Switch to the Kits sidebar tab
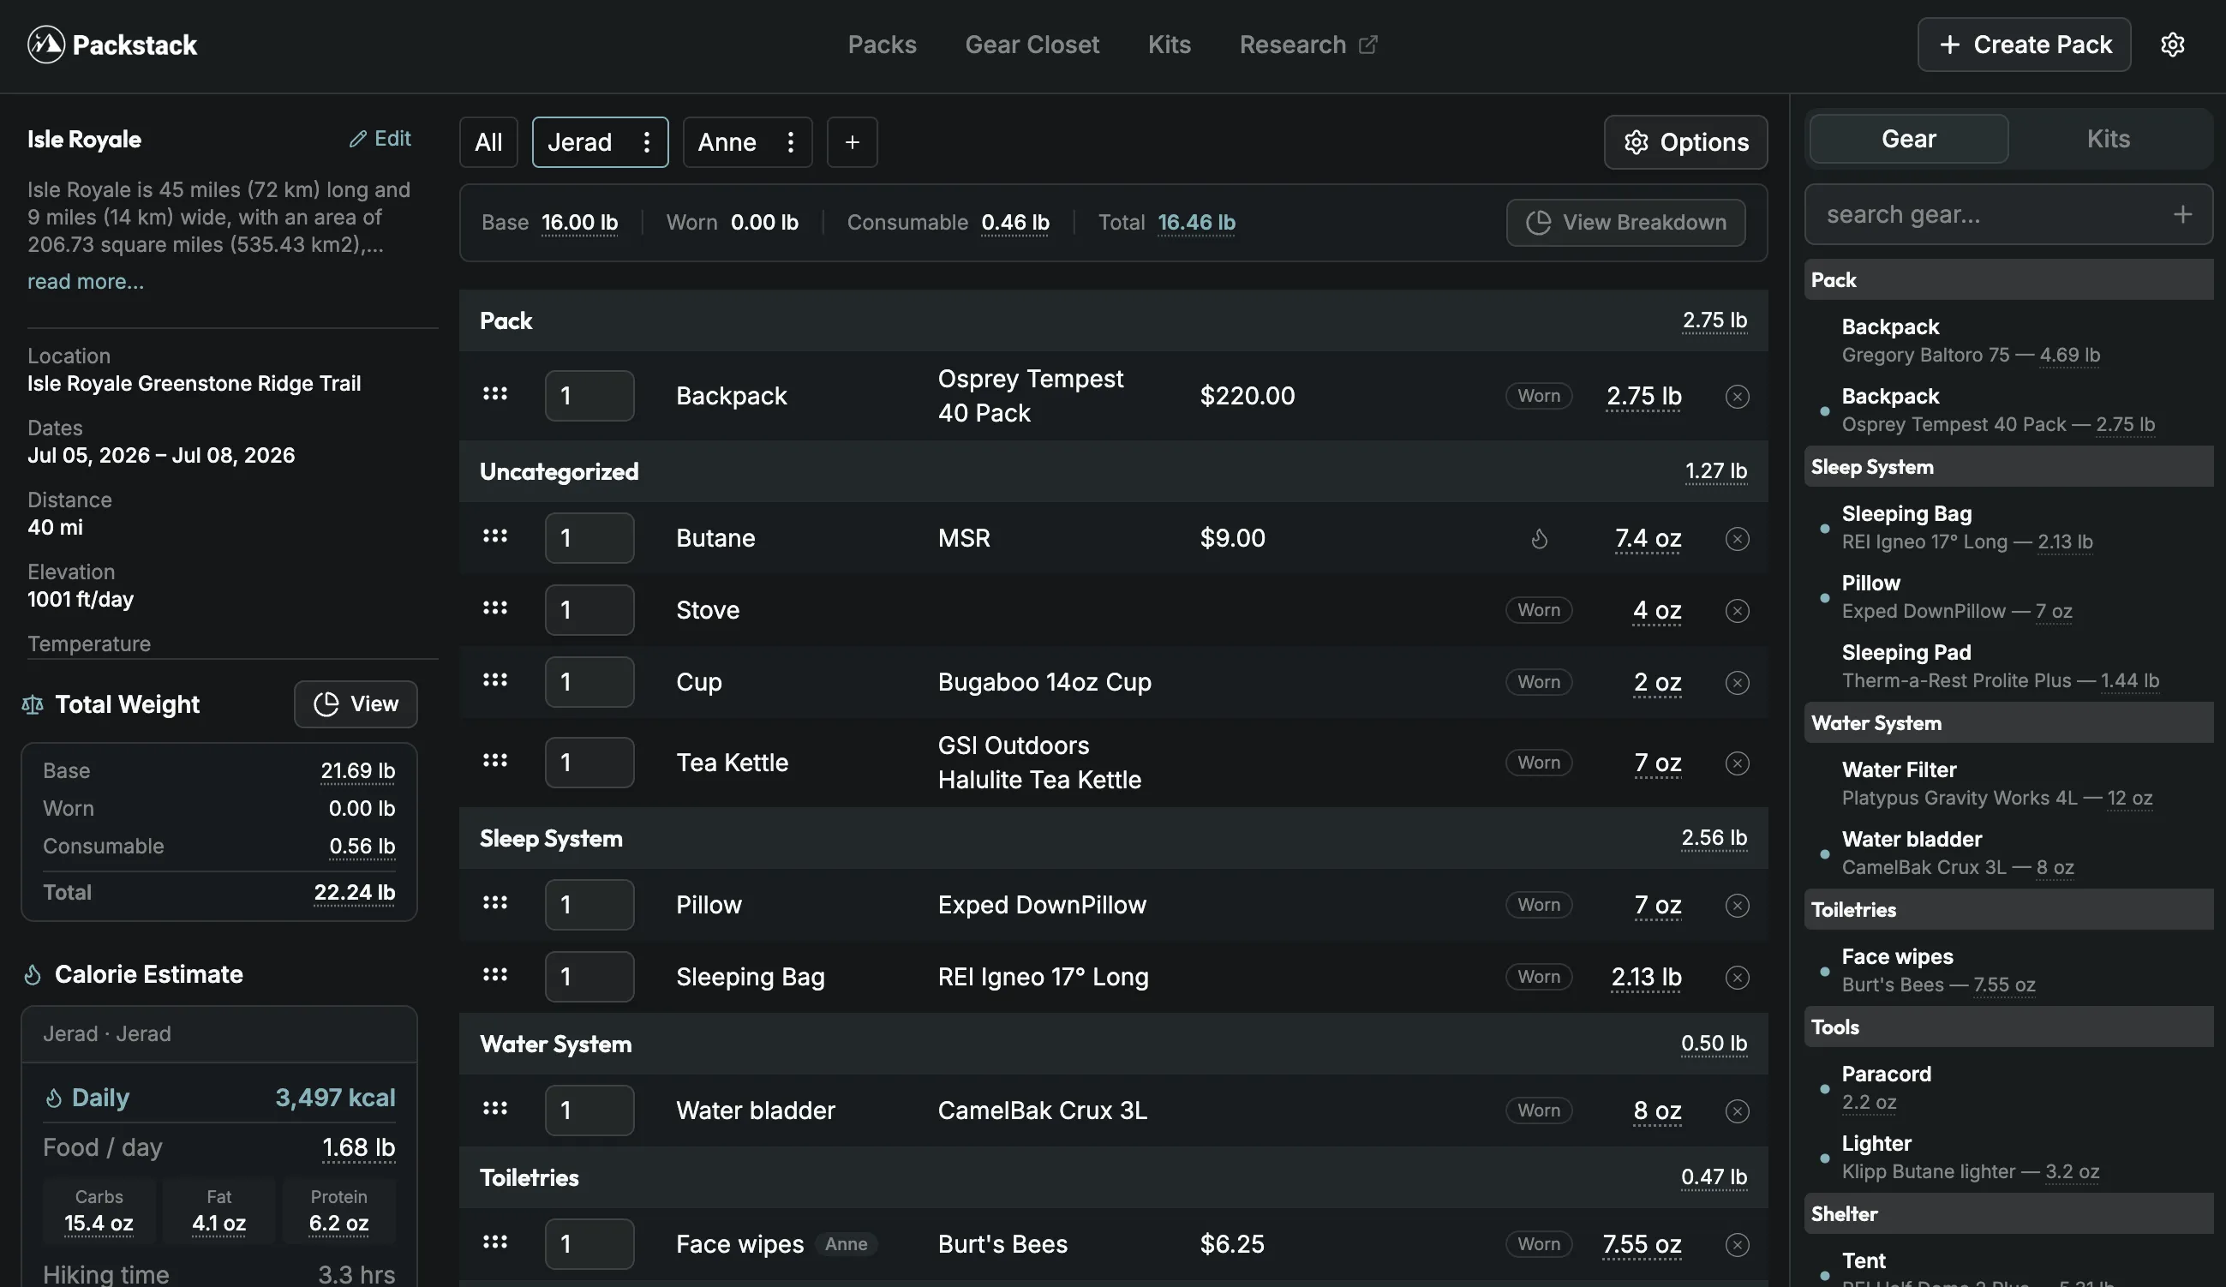Image resolution: width=2226 pixels, height=1287 pixels. point(2108,139)
